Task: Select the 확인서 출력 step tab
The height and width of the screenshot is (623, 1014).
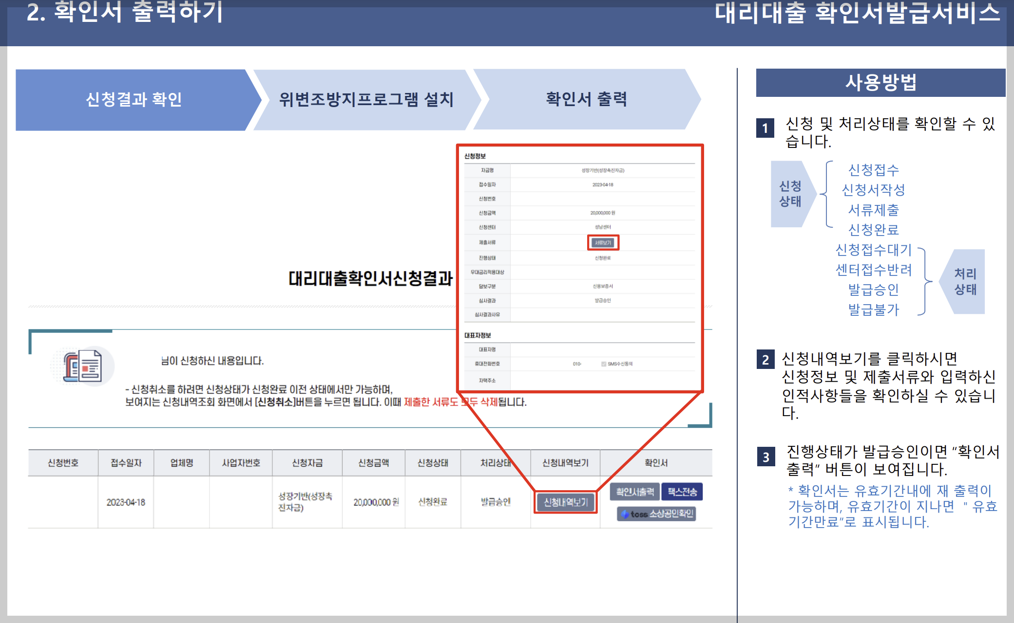Action: (586, 99)
